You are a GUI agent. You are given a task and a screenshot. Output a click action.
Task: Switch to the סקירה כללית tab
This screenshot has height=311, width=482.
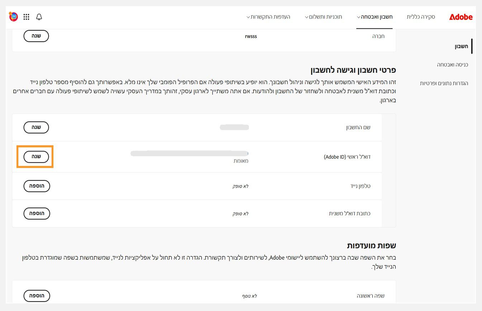421,16
